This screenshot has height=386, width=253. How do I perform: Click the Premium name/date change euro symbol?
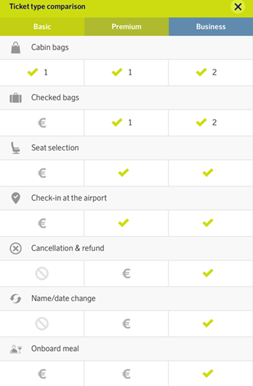click(x=126, y=324)
